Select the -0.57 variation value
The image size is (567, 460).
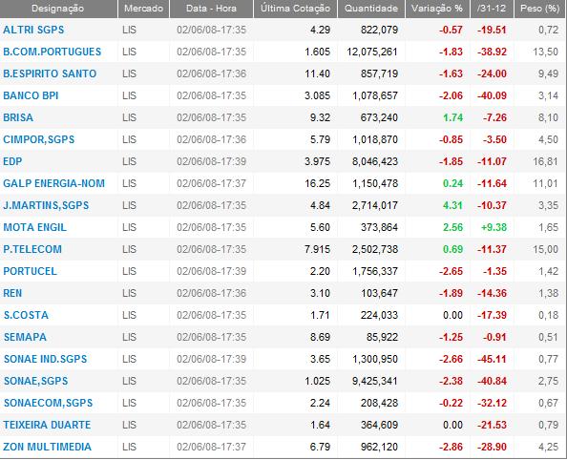(451, 30)
